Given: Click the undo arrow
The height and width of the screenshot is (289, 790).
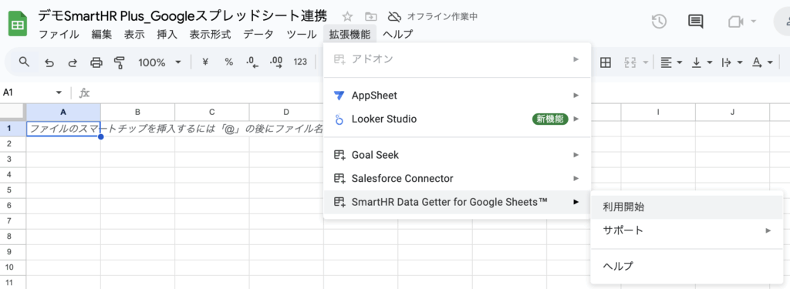Looking at the screenshot, I should [x=49, y=62].
